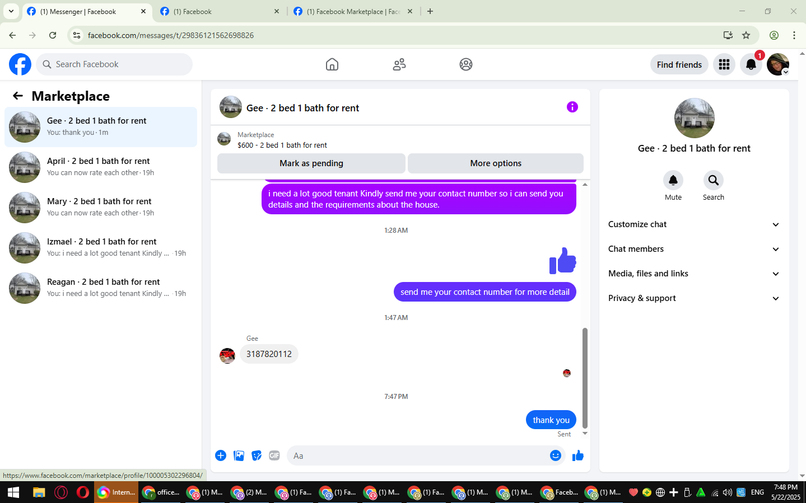This screenshot has height=503, width=806.
Task: Go to Facebook Home via house icon
Action: coord(332,64)
